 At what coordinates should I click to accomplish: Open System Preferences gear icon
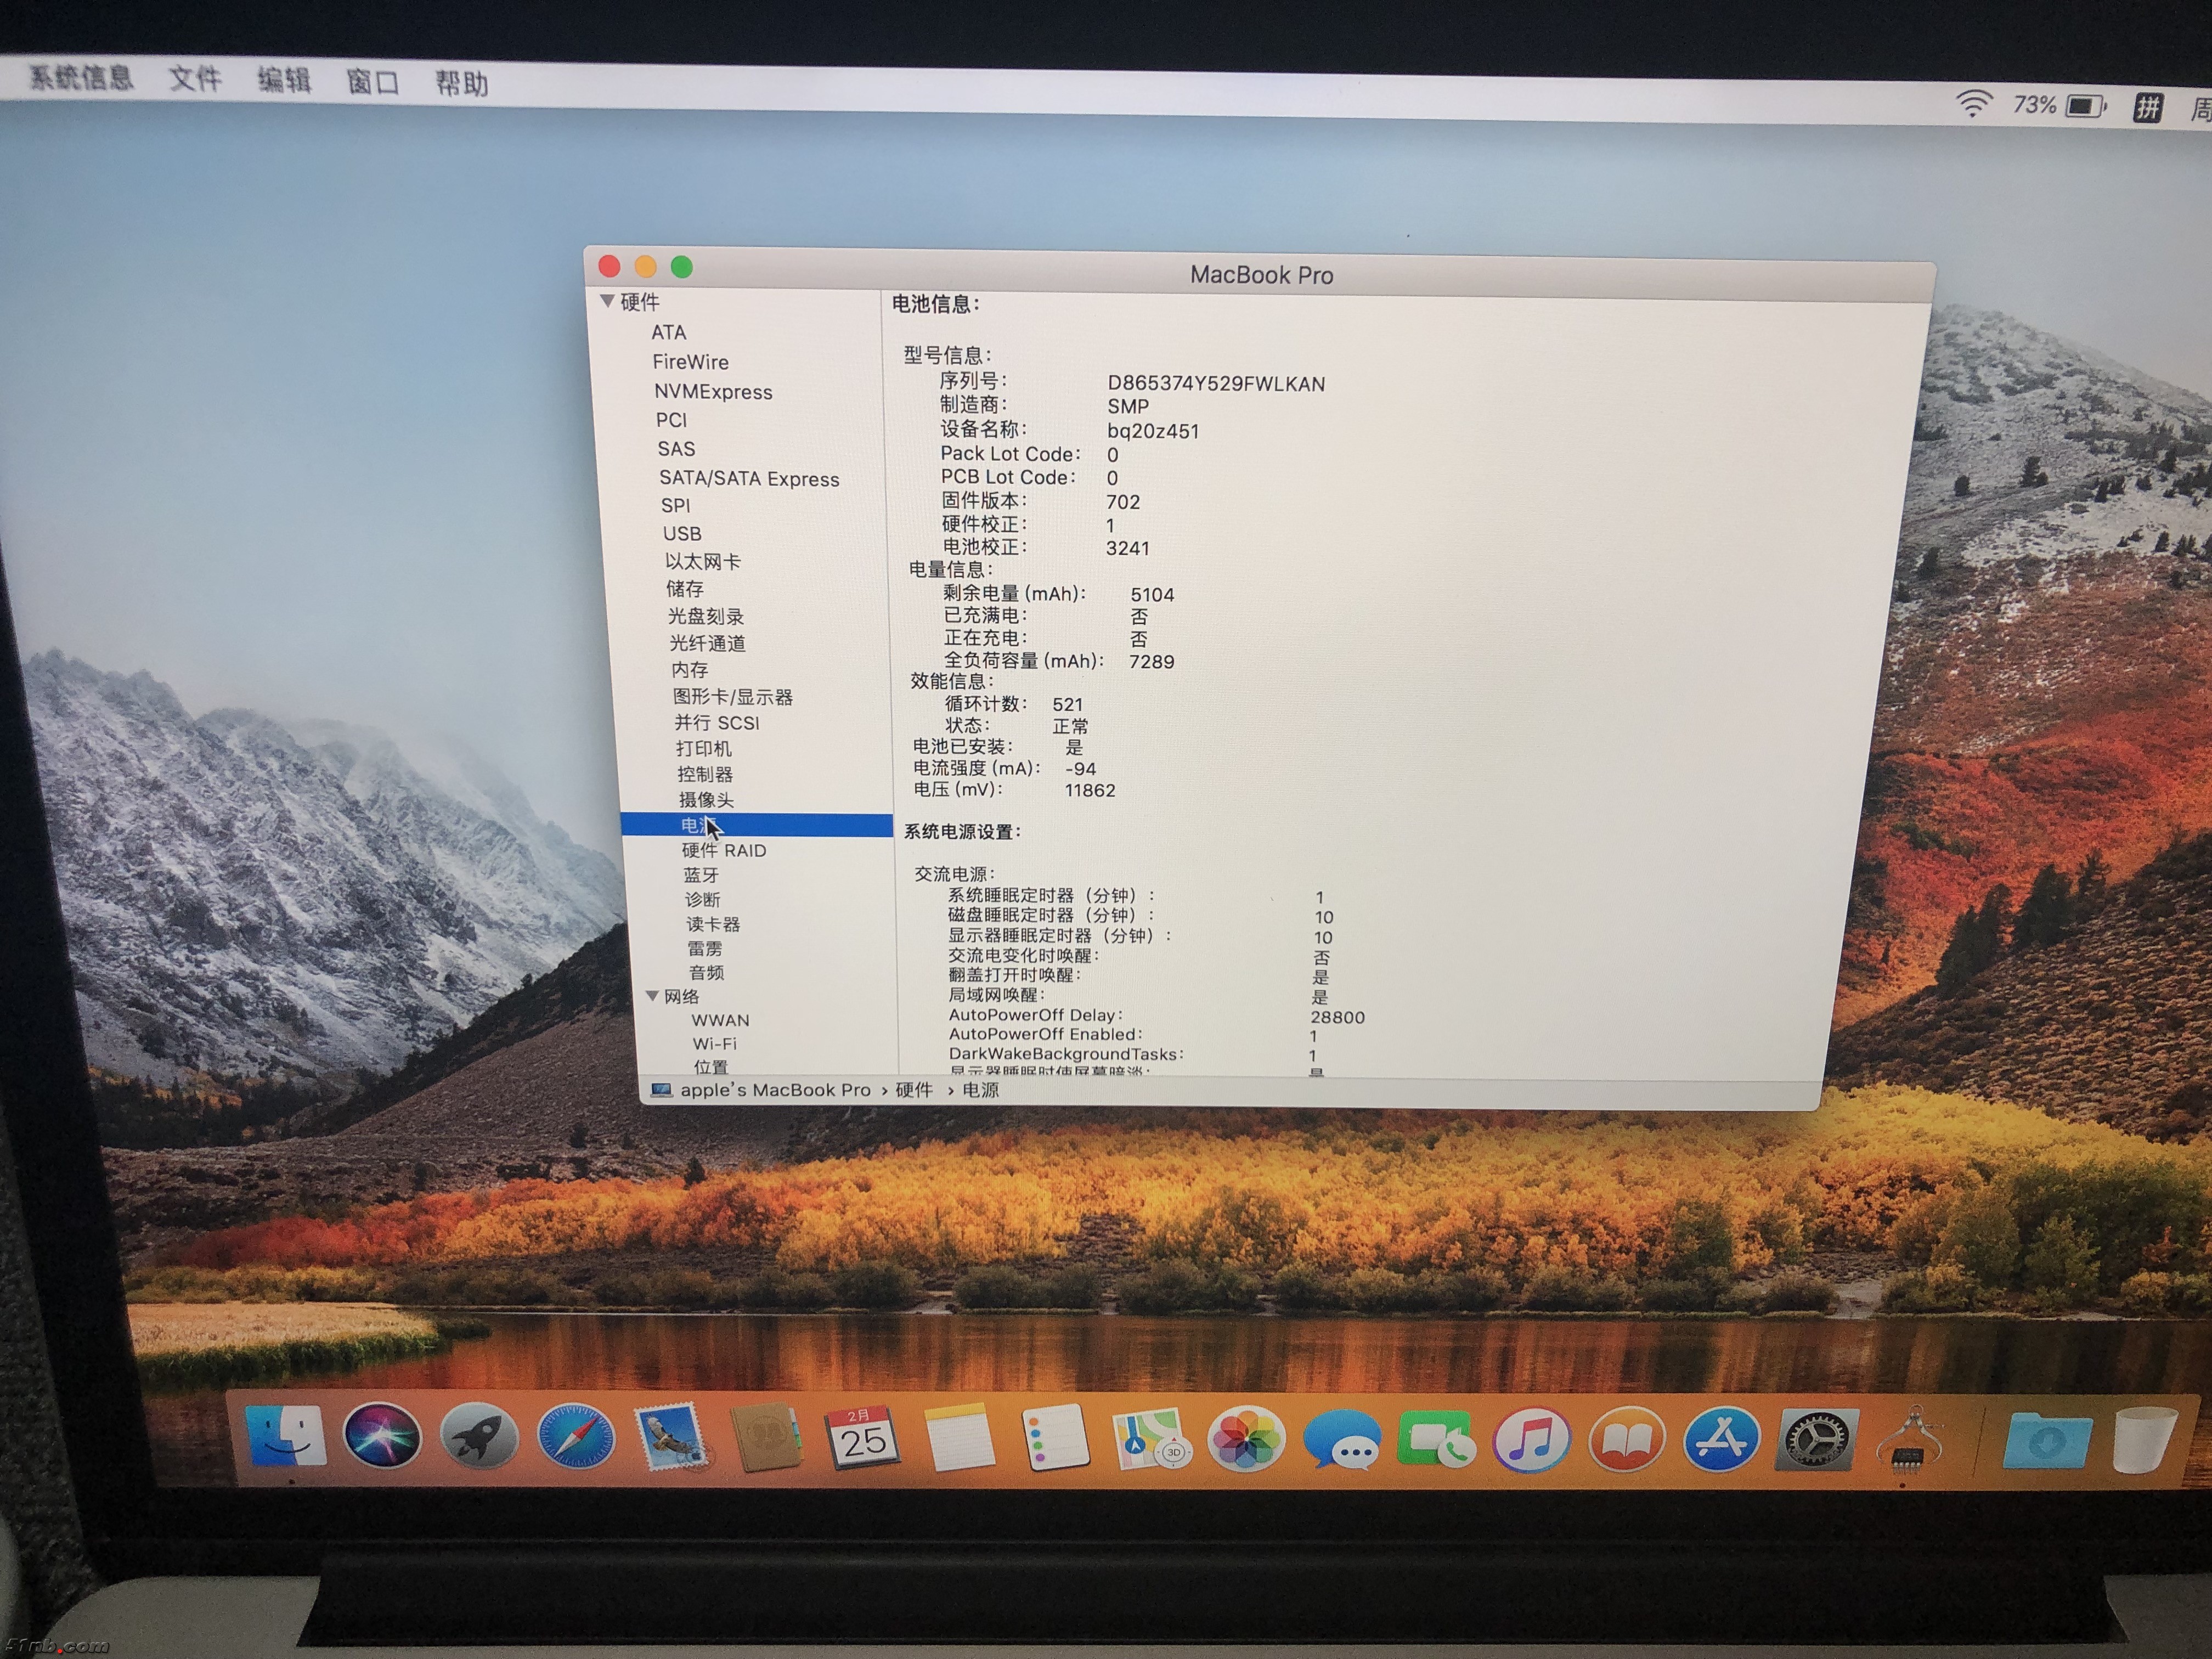(1817, 1441)
